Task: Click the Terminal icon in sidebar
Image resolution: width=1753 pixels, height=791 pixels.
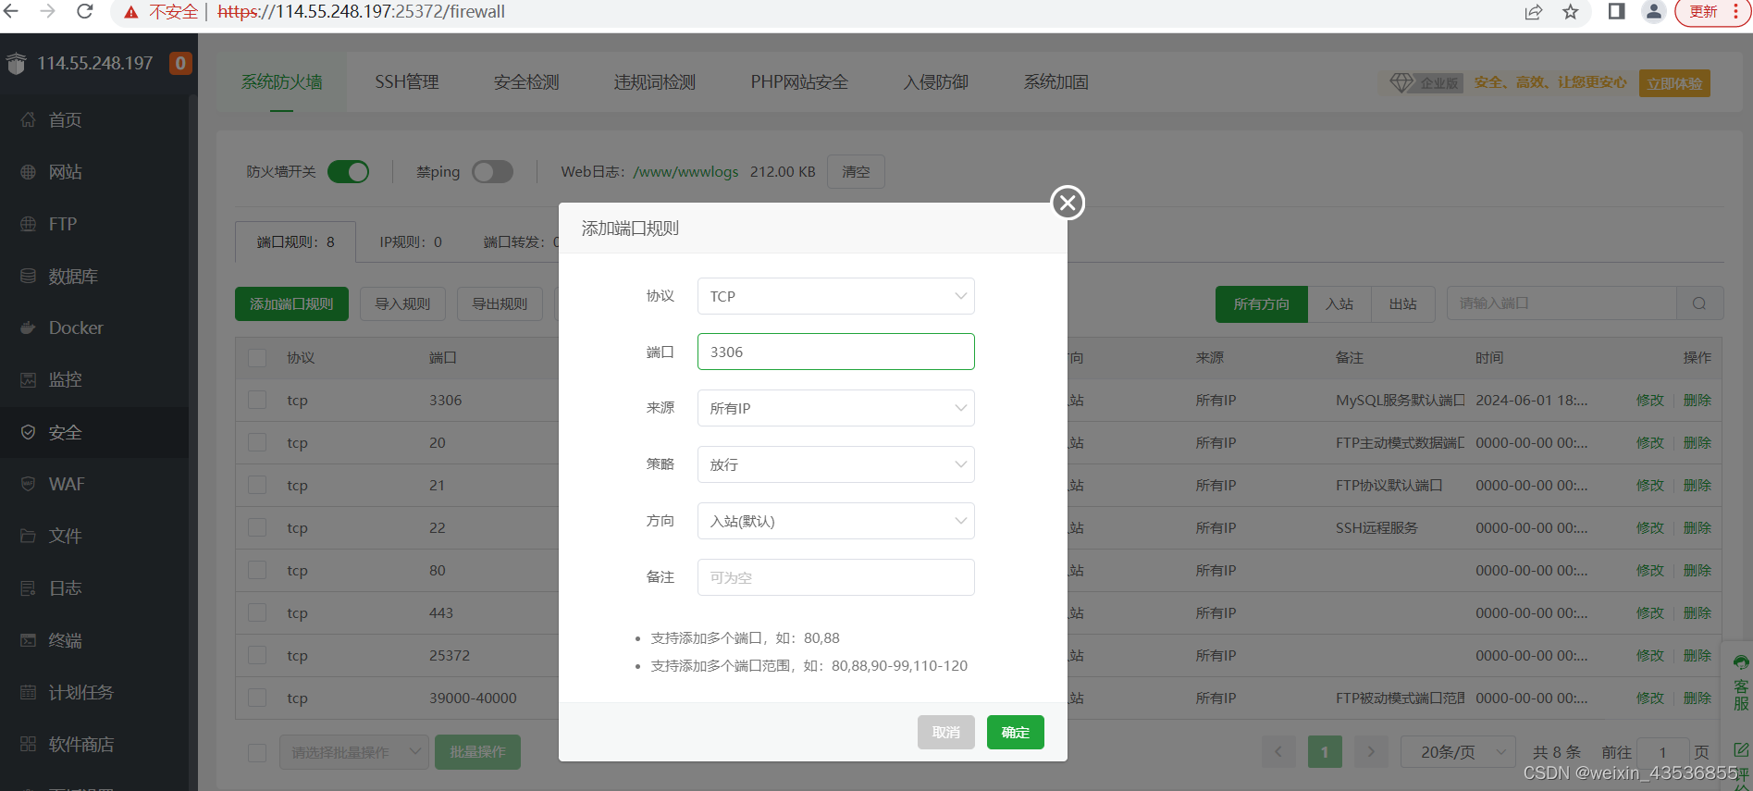Action: point(28,640)
